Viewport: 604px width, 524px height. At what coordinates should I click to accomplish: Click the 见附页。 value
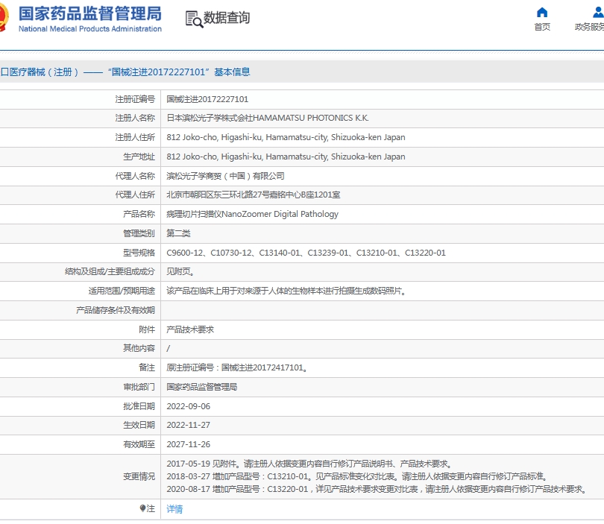coord(180,271)
